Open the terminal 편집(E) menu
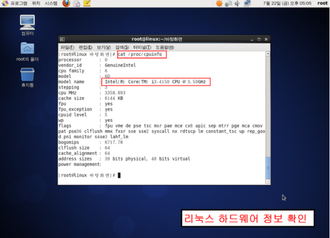Viewport: 330px width, 238px height. point(85,48)
